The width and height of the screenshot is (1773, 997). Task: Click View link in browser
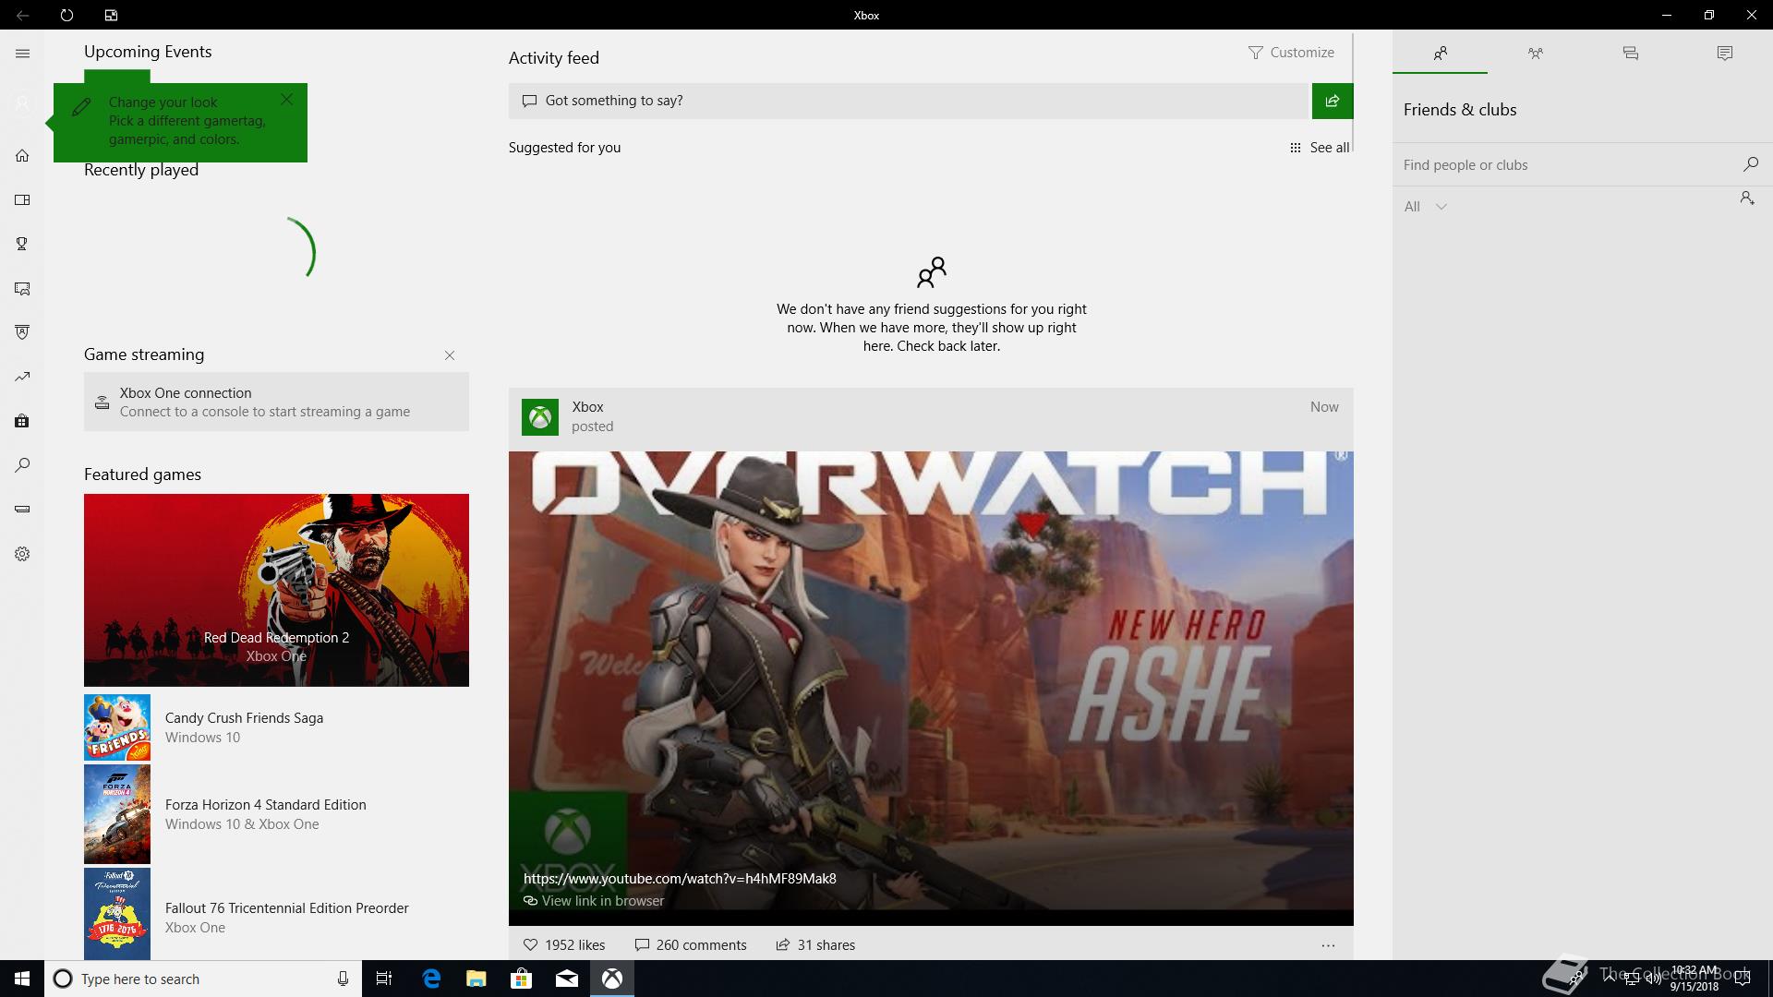[594, 901]
